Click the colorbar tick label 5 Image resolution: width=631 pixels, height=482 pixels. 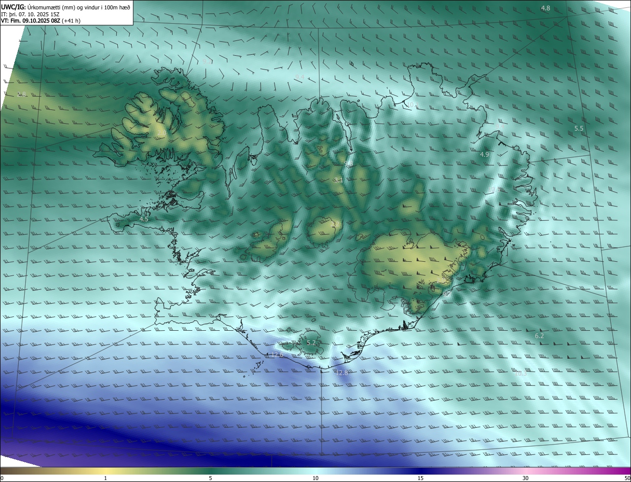point(210,478)
